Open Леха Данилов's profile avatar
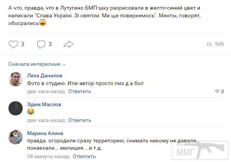The image size is (231, 162). pyautogui.click(x=15, y=79)
